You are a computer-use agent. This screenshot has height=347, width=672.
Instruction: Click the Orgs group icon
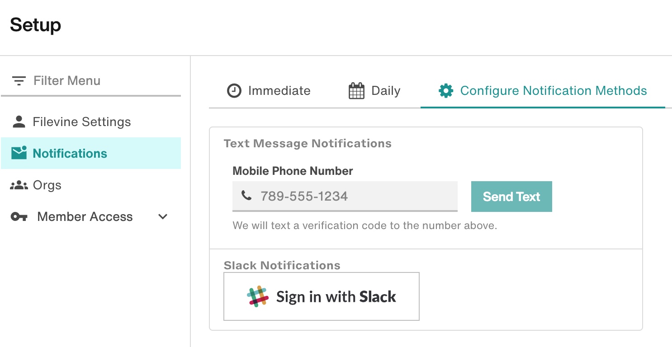pos(19,185)
